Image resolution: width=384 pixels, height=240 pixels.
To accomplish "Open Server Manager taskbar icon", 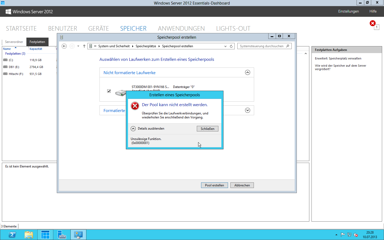I will click(x=62, y=235).
